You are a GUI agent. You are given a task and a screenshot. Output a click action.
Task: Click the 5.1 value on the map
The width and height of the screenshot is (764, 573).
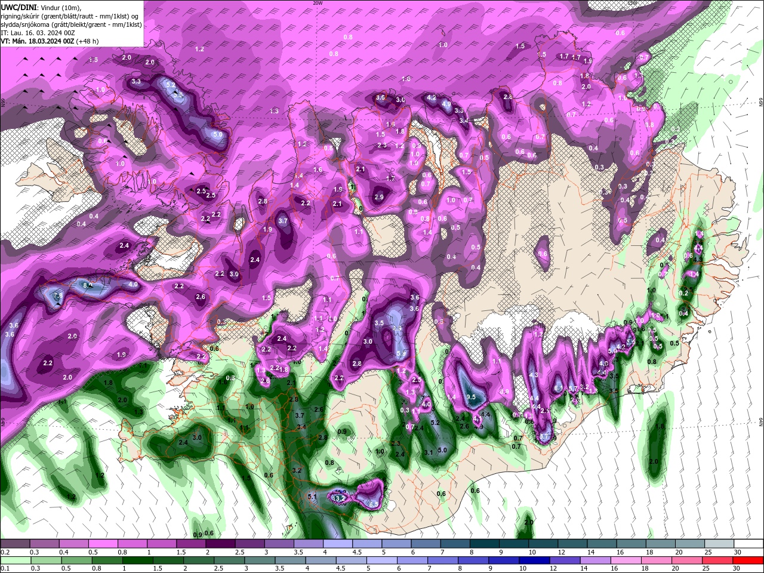312,497
